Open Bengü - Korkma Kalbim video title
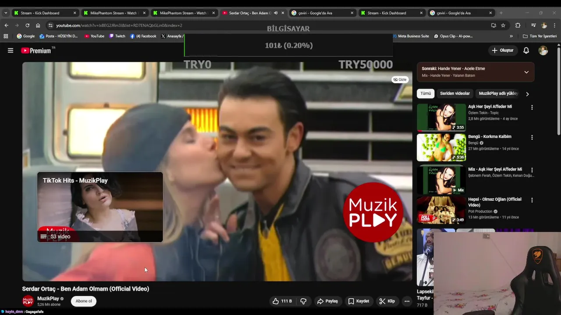561x315 pixels. coord(490,136)
